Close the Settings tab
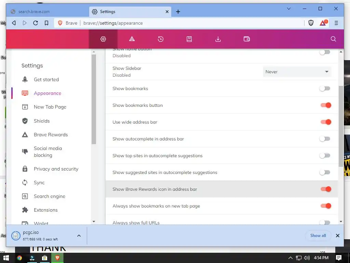 pyautogui.click(x=167, y=12)
